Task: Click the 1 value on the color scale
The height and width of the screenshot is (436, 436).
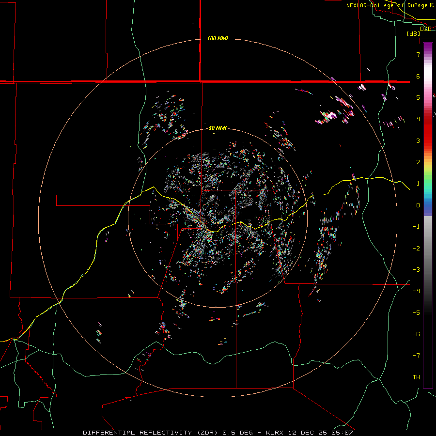Action: [x=418, y=184]
